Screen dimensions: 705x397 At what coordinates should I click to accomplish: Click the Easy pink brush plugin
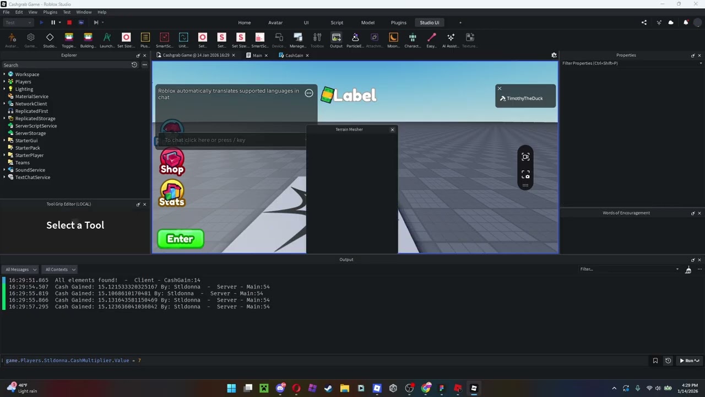431,40
